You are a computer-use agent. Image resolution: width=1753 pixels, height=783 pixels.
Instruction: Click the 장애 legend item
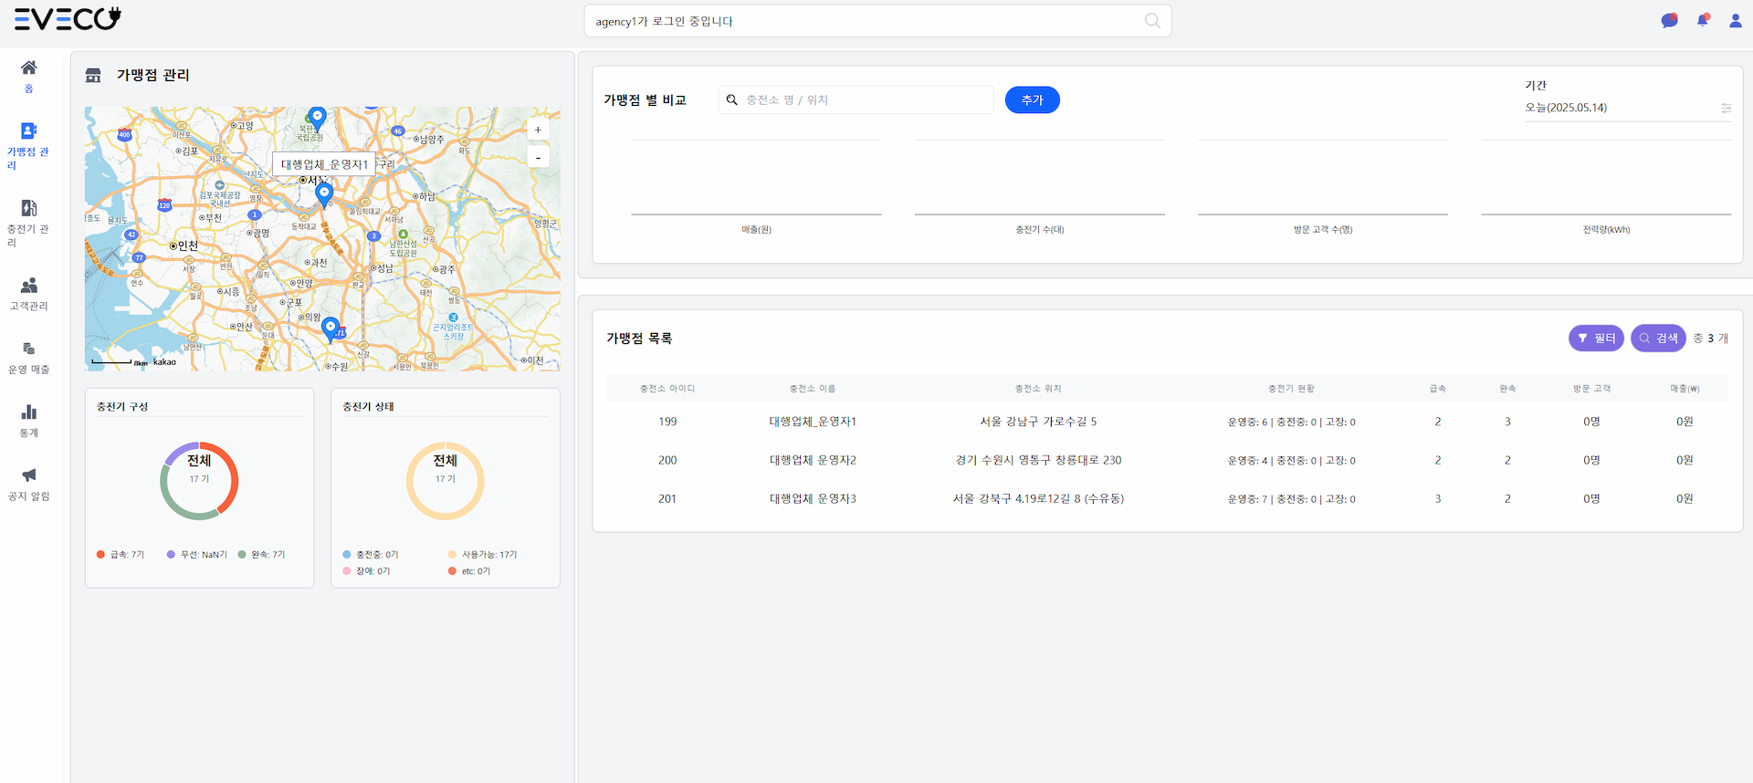click(366, 570)
